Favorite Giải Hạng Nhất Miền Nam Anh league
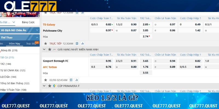This screenshot has height=109, width=219. coord(50,49)
